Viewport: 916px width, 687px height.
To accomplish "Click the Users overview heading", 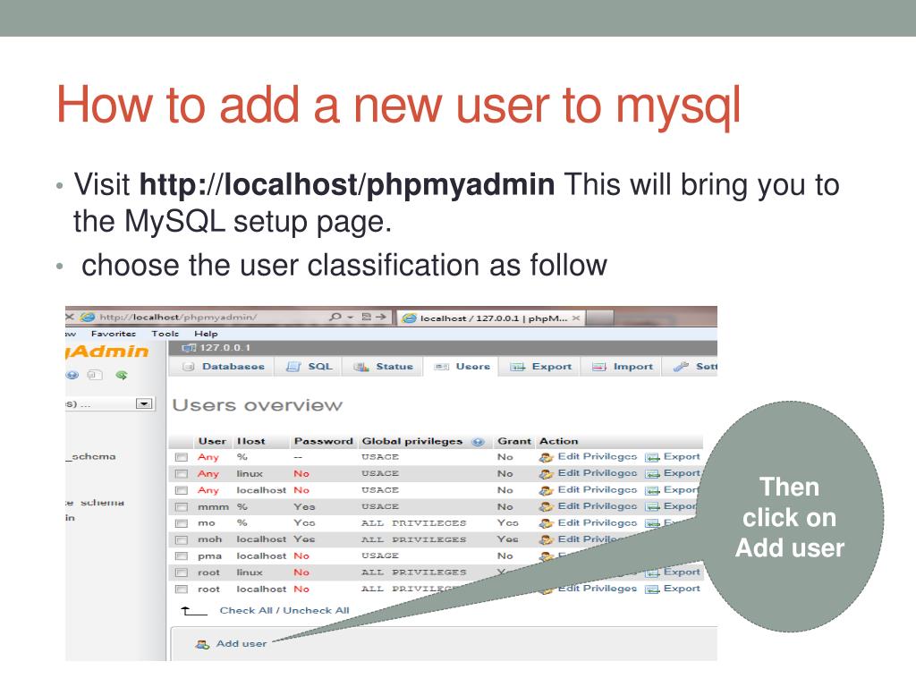I will click(258, 405).
